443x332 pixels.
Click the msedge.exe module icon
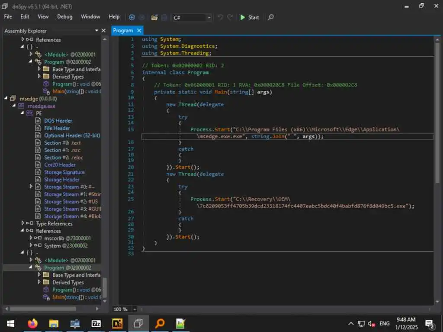[x=21, y=106]
